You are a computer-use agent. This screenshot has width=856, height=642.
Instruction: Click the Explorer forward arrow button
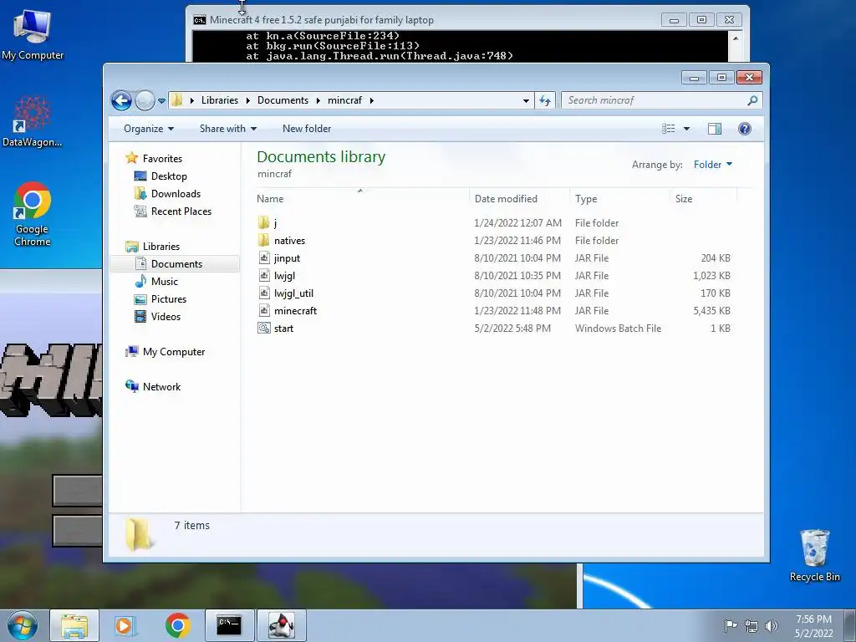click(x=145, y=100)
